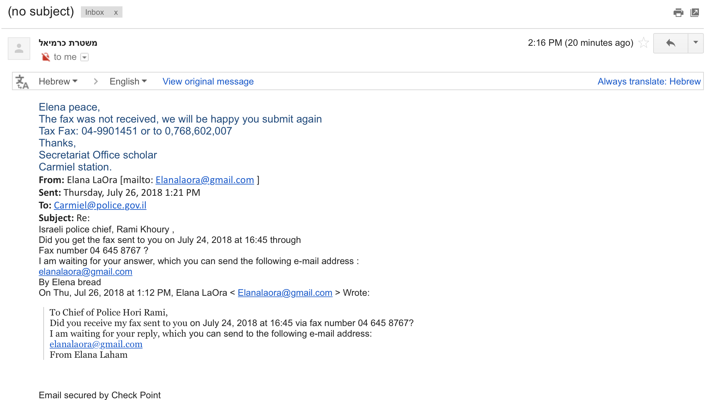Expand the recipient details next to "to me"

point(84,57)
